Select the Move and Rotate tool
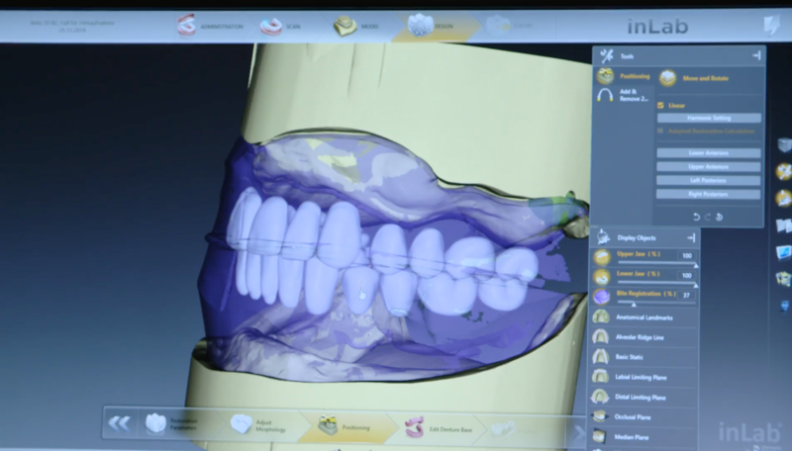The height and width of the screenshot is (451, 792). (669, 76)
